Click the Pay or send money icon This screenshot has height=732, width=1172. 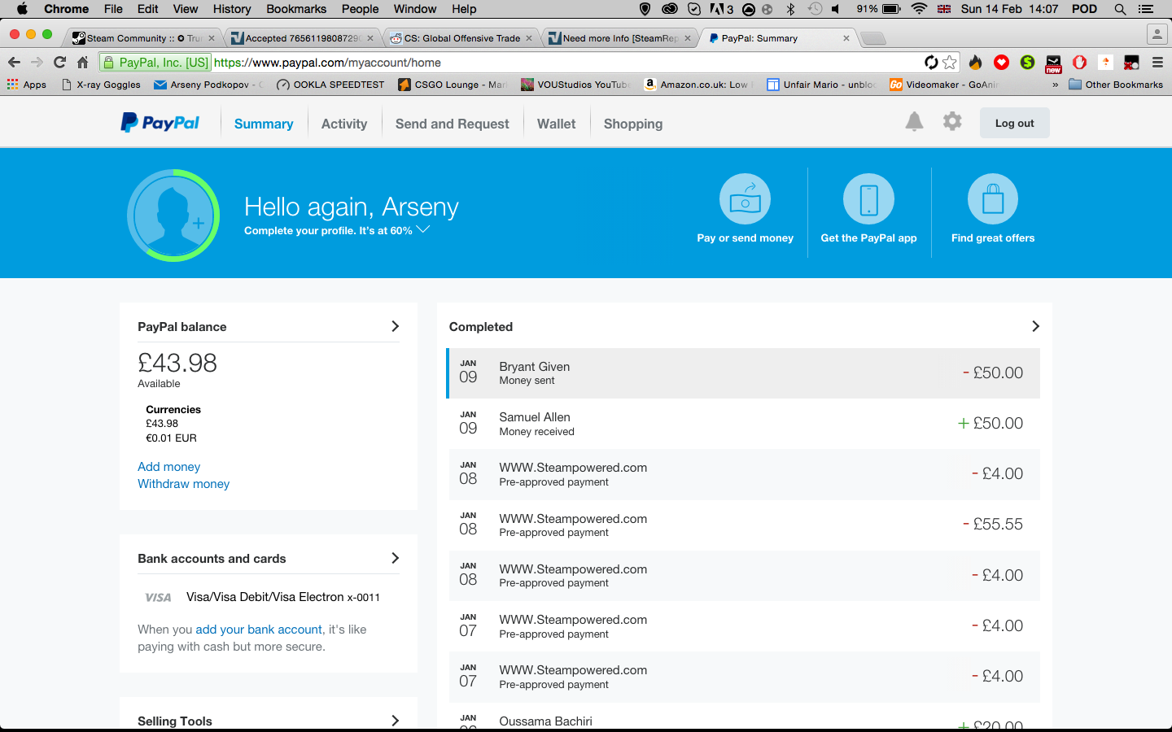[x=745, y=199]
